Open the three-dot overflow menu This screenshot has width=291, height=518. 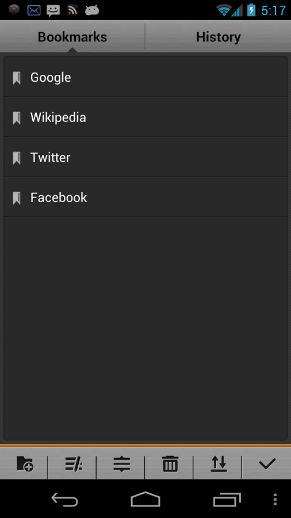pos(275,500)
